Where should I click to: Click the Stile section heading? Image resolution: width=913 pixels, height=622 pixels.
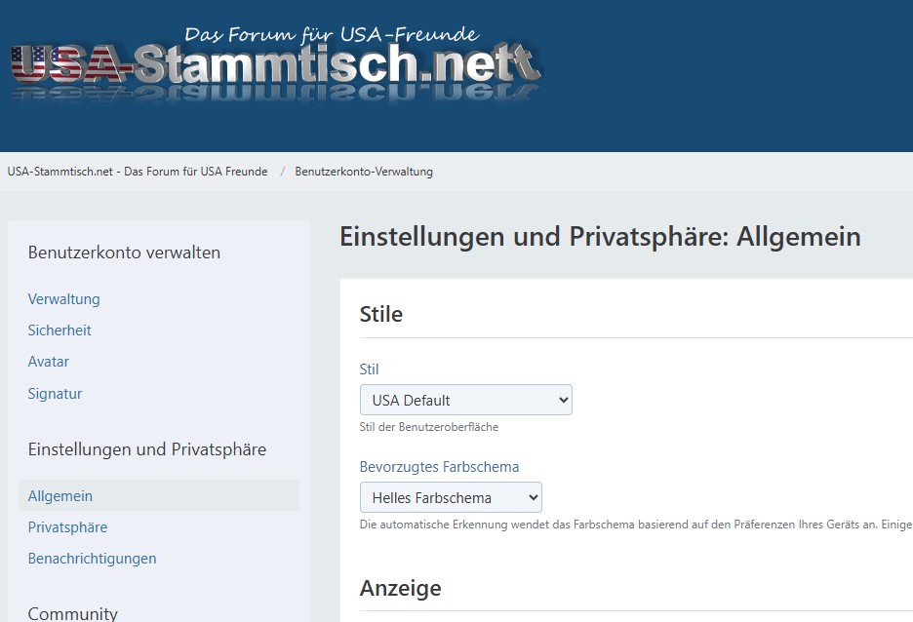pyautogui.click(x=381, y=314)
